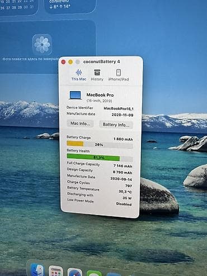Click the calendar widget dates
The width and height of the screenshot is (207, 276).
(17, 4)
